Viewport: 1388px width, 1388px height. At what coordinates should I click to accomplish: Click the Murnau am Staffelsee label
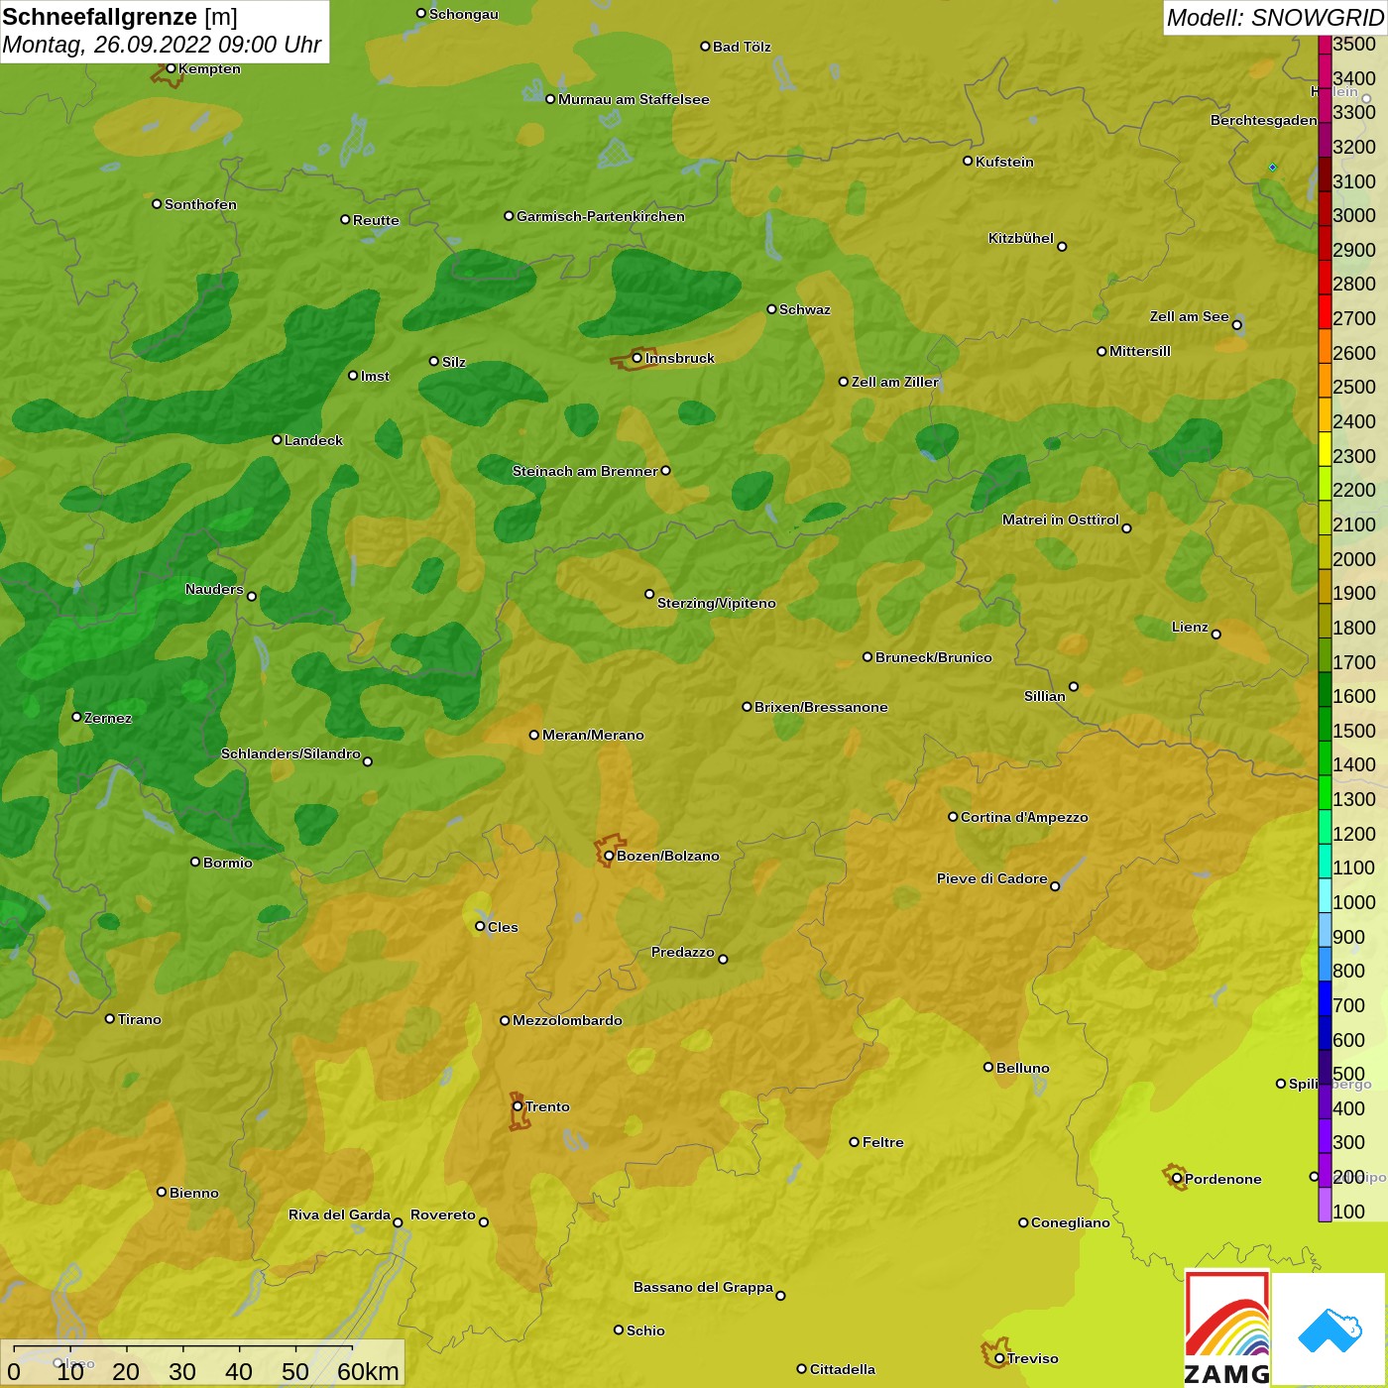pyautogui.click(x=634, y=99)
